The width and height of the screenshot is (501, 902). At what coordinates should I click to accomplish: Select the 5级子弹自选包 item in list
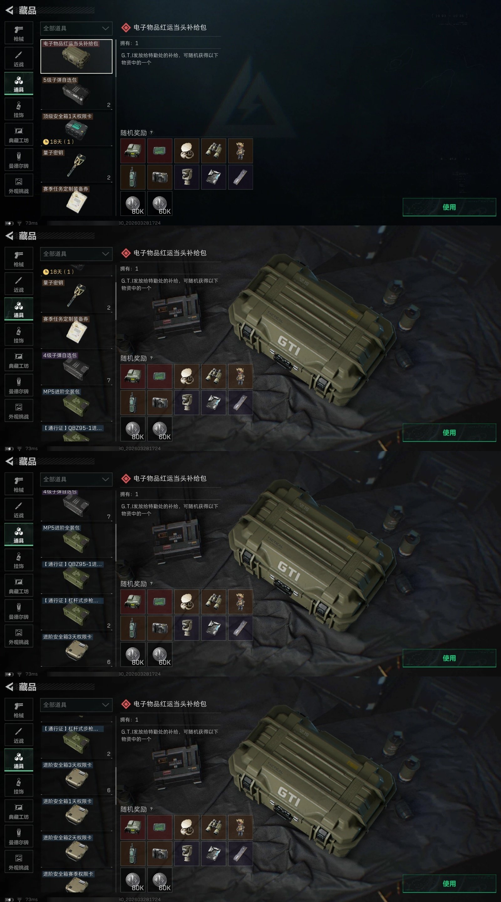pos(76,92)
